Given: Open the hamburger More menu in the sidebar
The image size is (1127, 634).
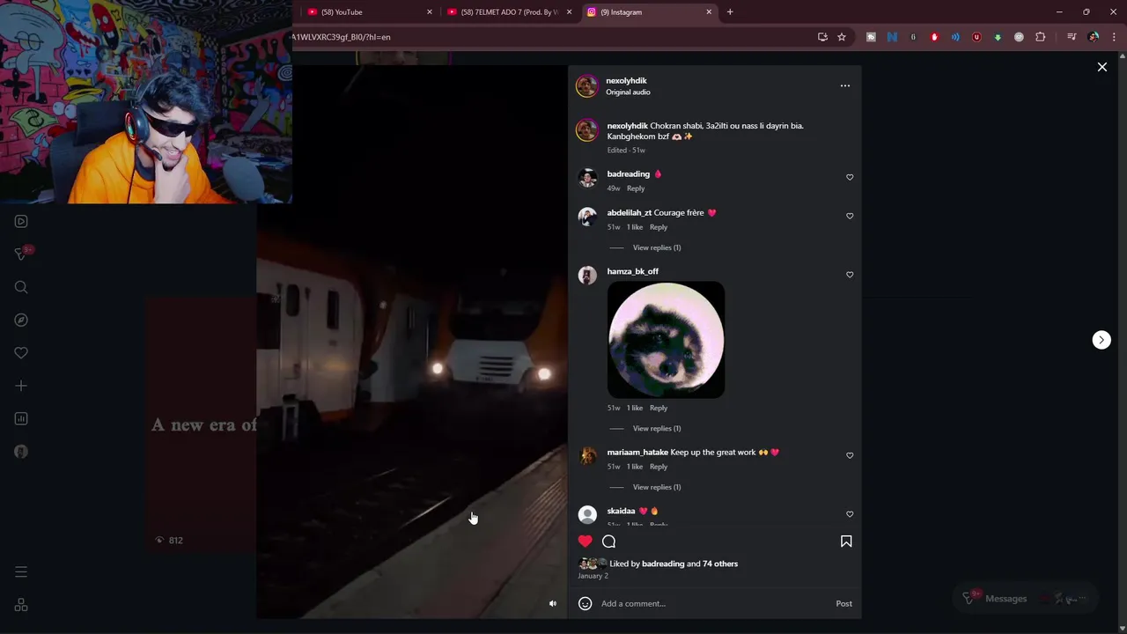Looking at the screenshot, I should 21,572.
